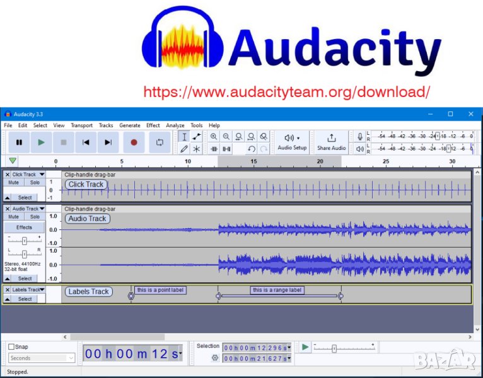Viewport: 483px width, 378px height.
Task: Toggle the Loop button
Action: (x=160, y=142)
